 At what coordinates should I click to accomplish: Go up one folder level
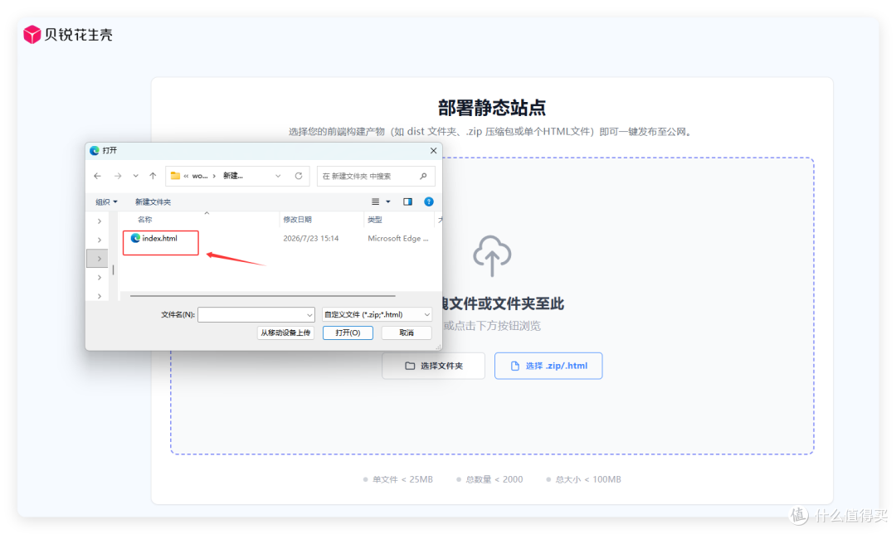point(153,176)
